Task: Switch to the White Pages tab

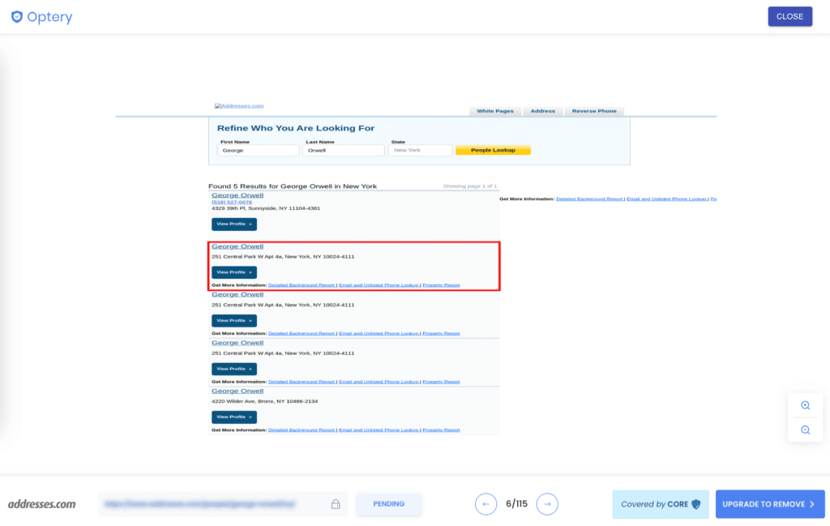Action: (x=494, y=111)
